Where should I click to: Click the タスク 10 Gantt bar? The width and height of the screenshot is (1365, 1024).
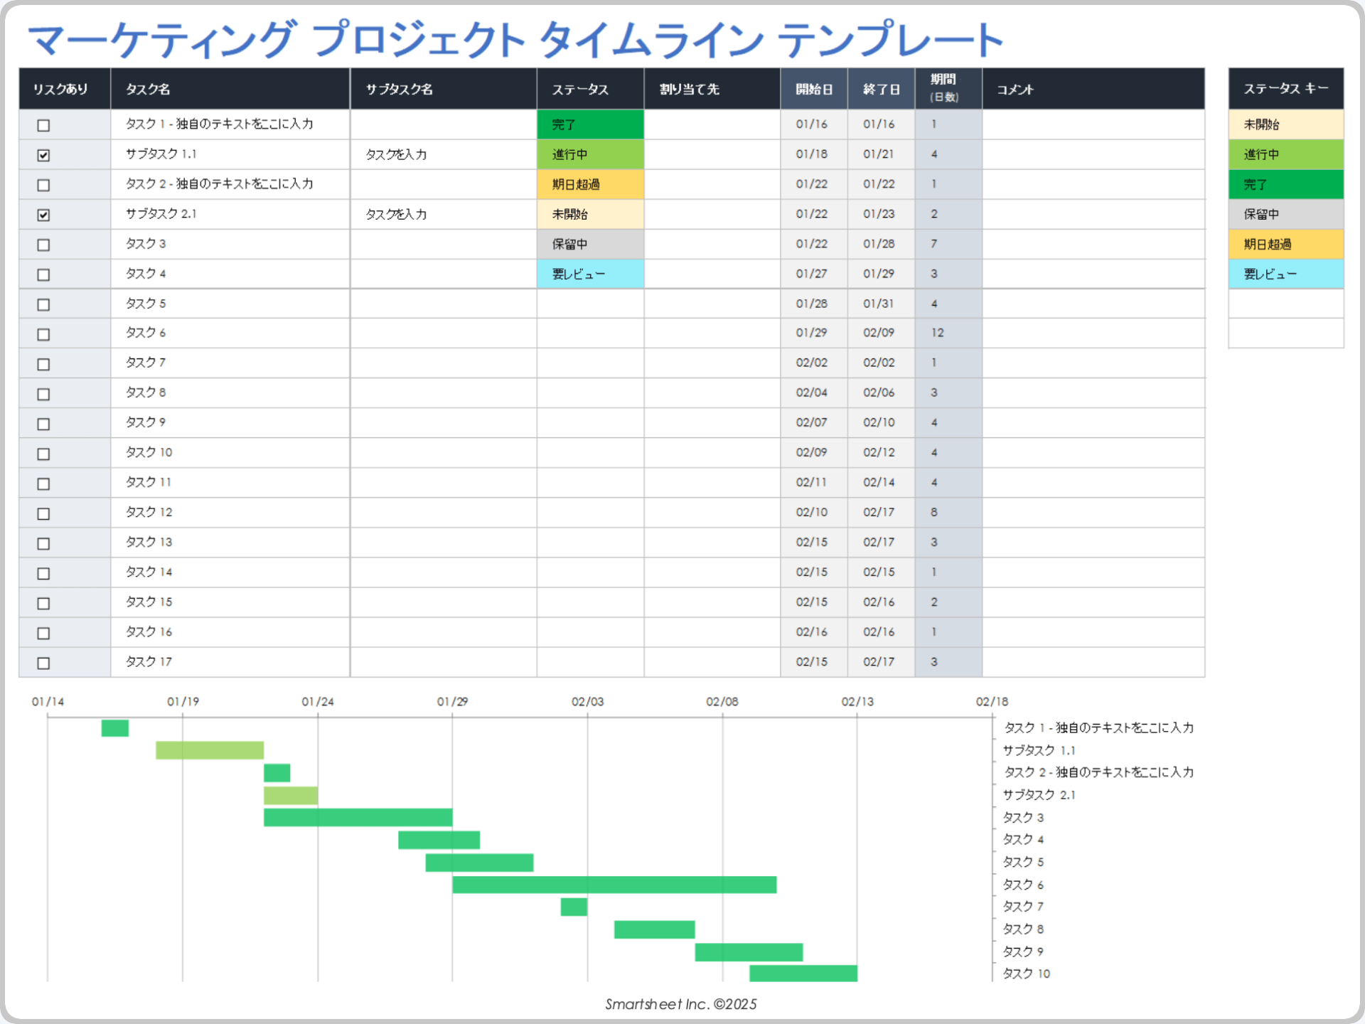(x=803, y=974)
